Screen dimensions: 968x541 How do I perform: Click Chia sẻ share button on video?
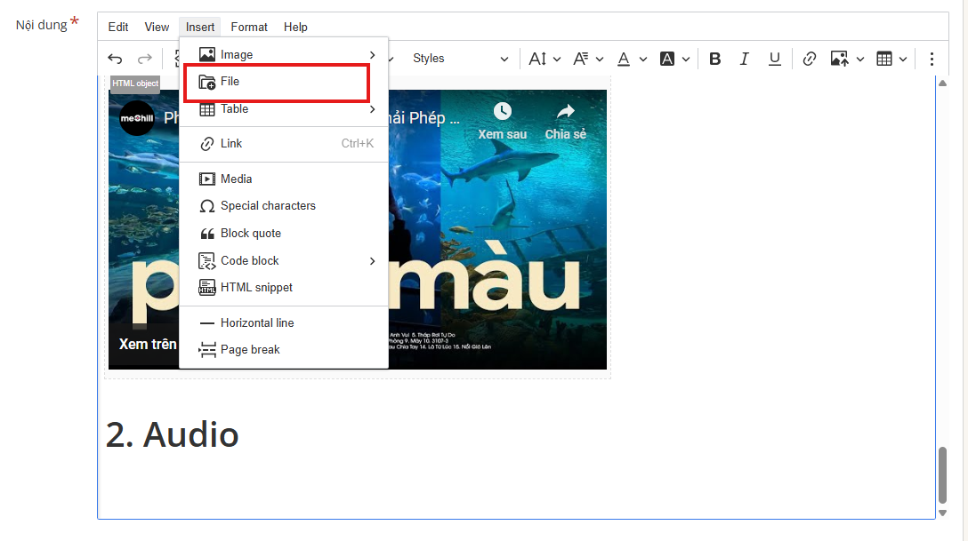click(566, 121)
